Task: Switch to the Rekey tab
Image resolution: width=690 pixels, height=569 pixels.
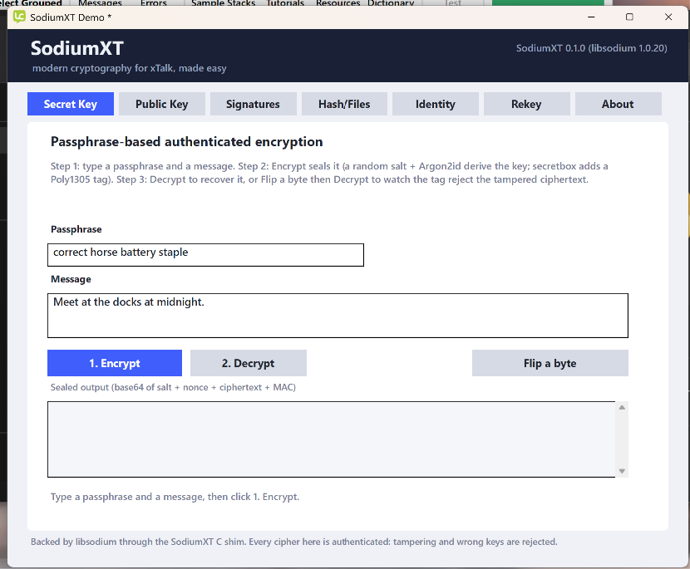Action: pos(526,104)
